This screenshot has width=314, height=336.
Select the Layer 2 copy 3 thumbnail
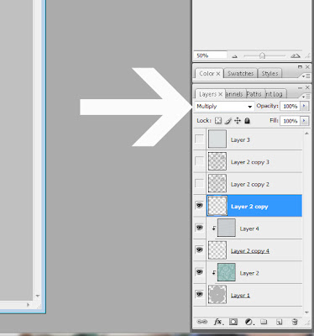coord(217,161)
